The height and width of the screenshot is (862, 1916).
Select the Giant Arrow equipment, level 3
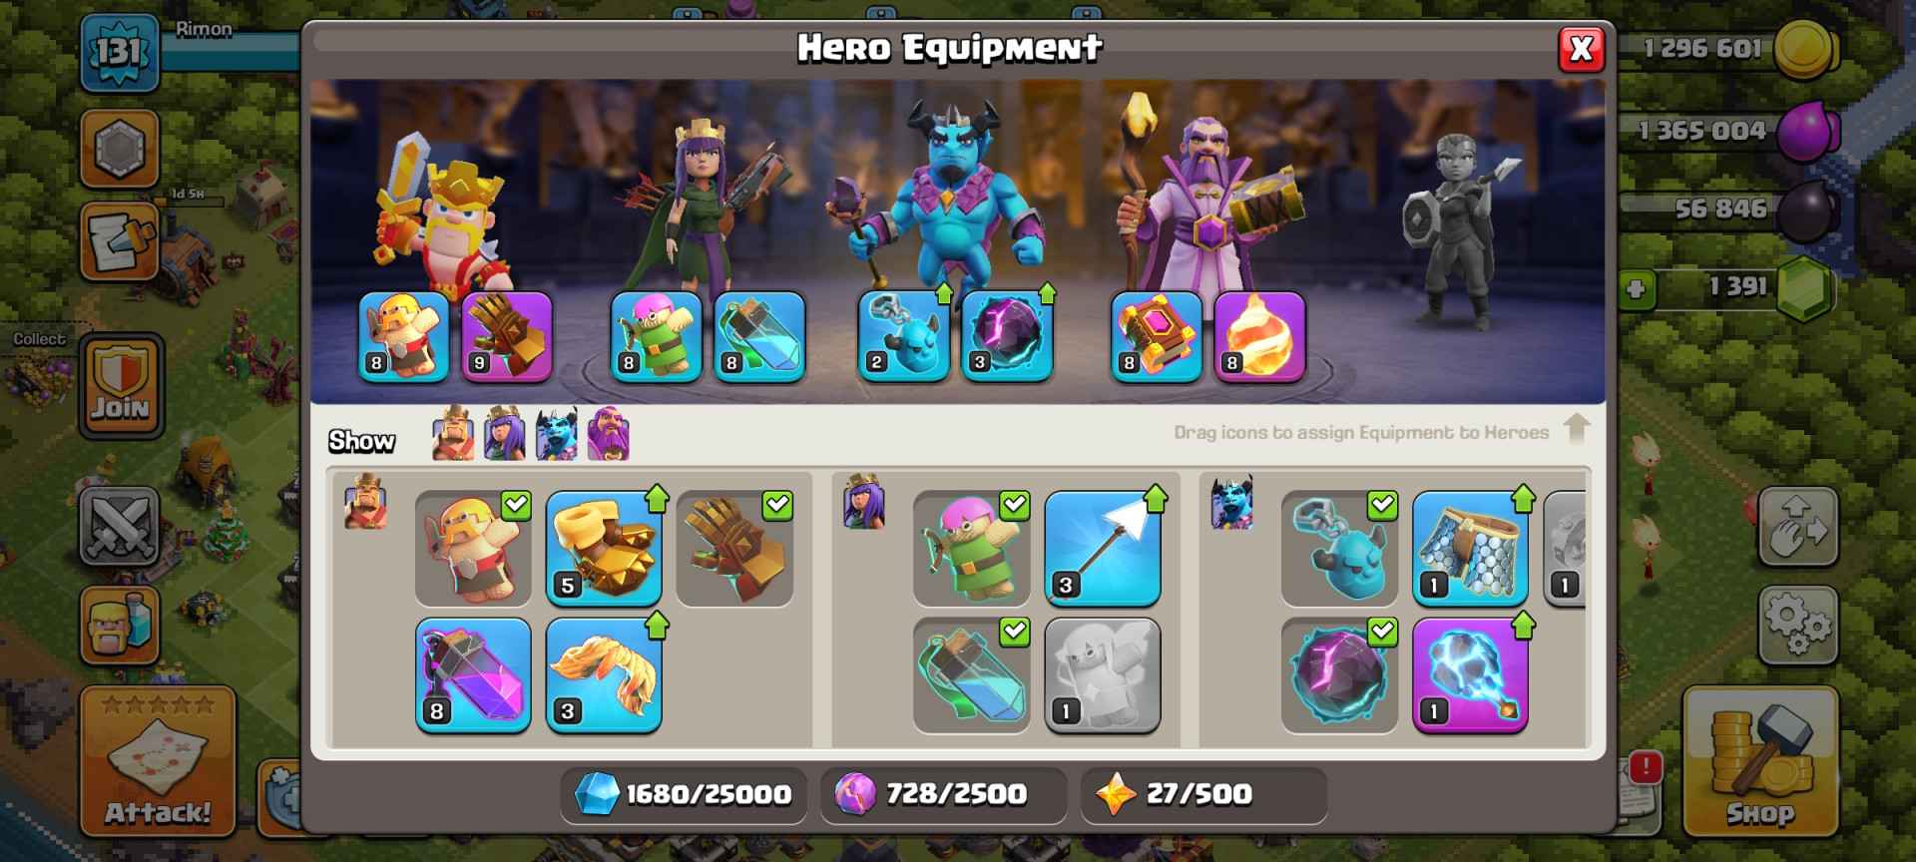pos(1103,548)
